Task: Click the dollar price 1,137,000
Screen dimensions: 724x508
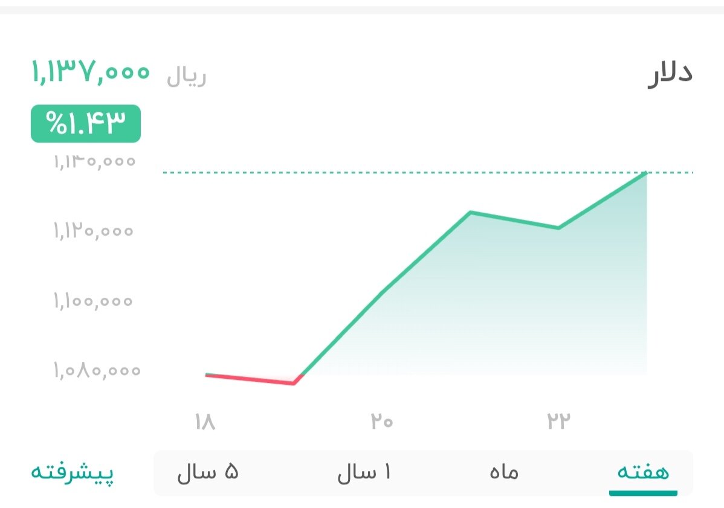Action: [x=89, y=71]
